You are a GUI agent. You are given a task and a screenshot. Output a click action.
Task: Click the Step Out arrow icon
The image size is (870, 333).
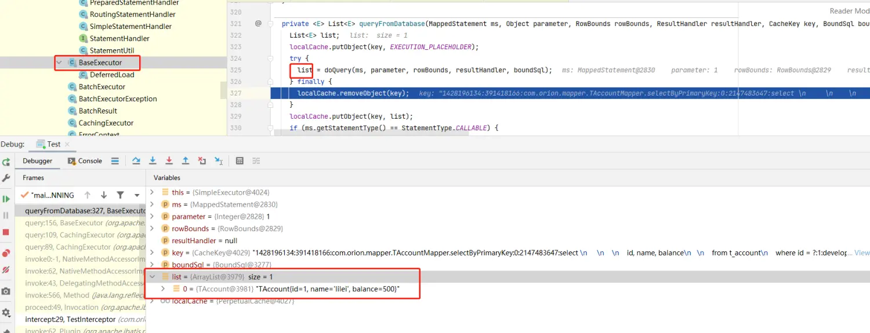pos(186,161)
